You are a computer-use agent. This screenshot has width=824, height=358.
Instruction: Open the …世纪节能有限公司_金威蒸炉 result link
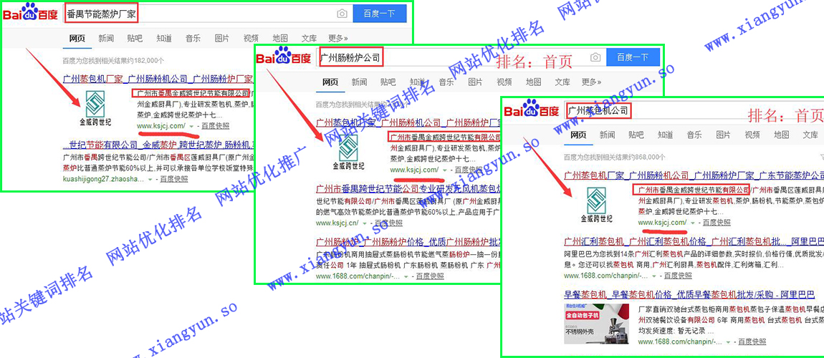point(158,145)
